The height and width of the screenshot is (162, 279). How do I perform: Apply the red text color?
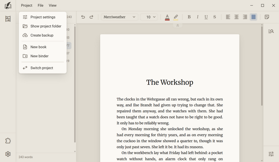167,17
